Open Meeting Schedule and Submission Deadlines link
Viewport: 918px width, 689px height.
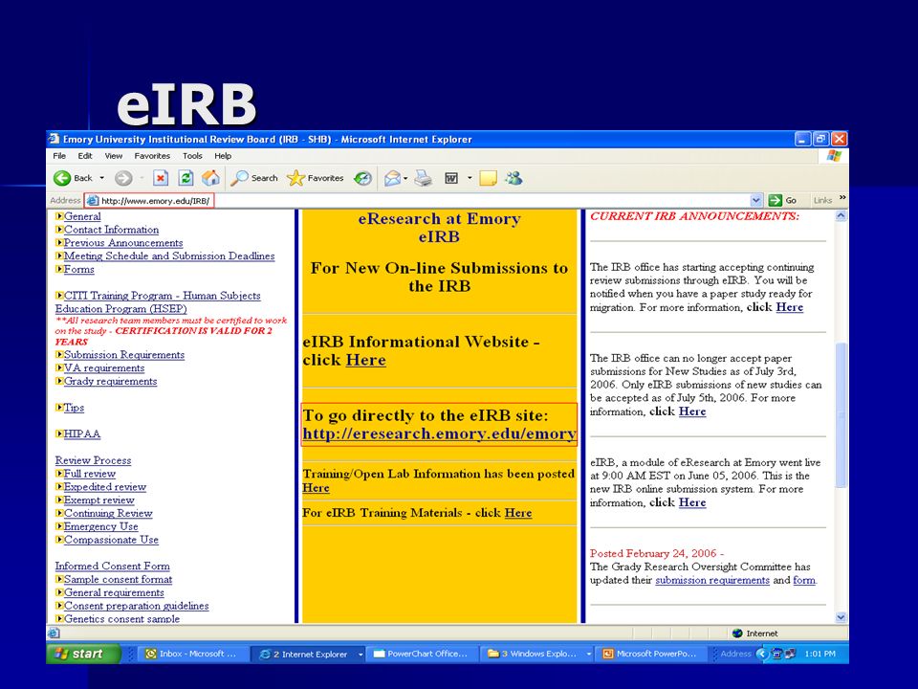pos(169,256)
